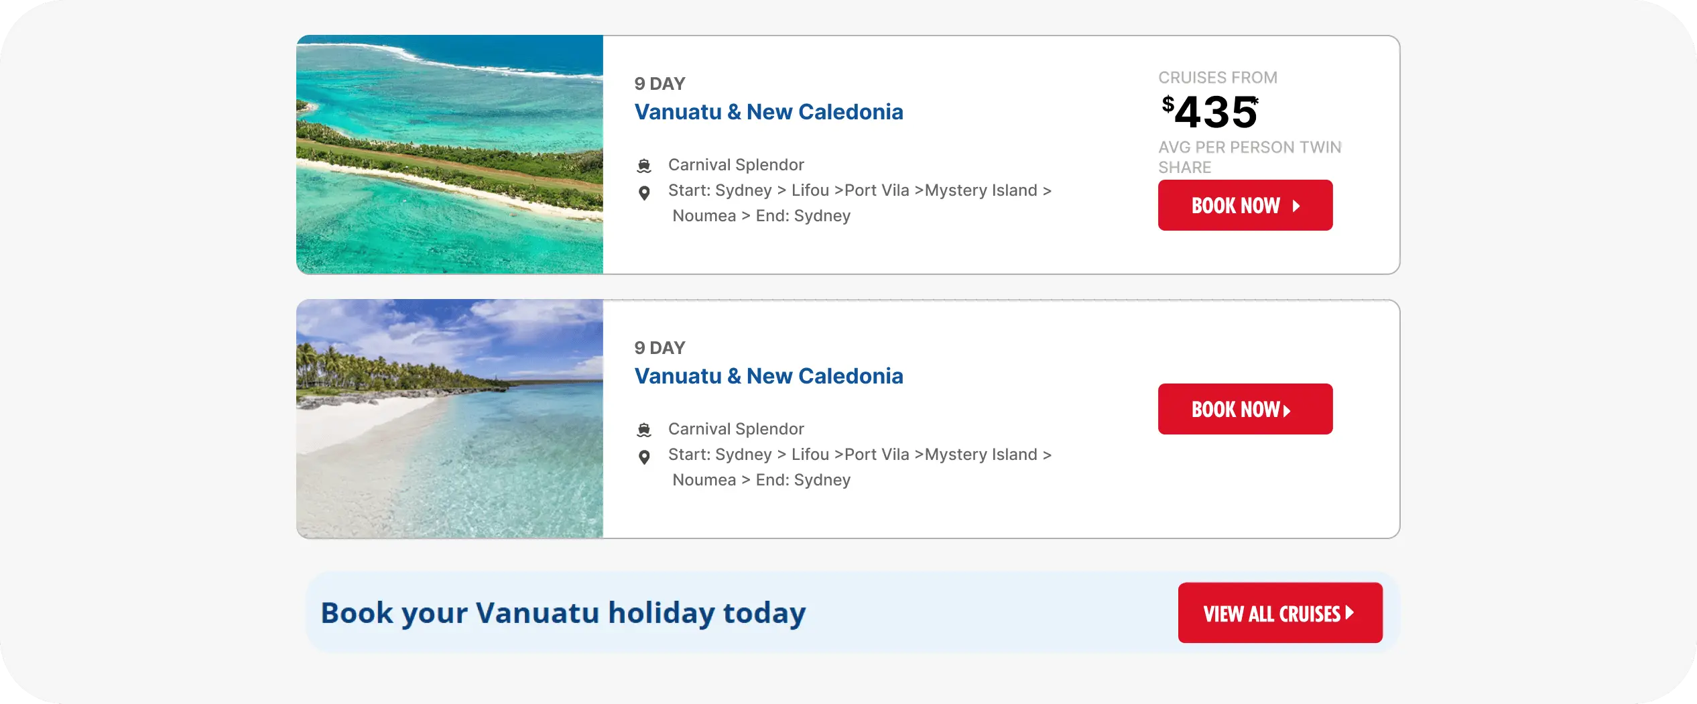Click the second card's Sydney itinerary route text
This screenshot has height=704, width=1697.
[859, 467]
